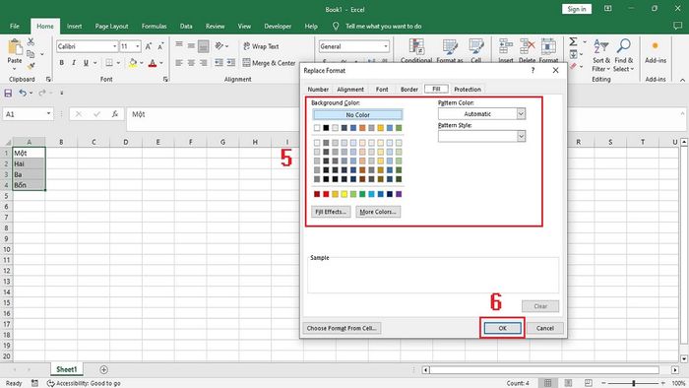Click the Font Color icon

(x=153, y=63)
